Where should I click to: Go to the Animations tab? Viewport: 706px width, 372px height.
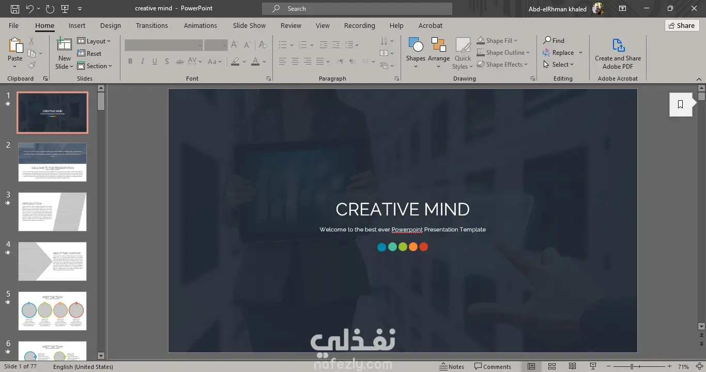[x=201, y=25]
